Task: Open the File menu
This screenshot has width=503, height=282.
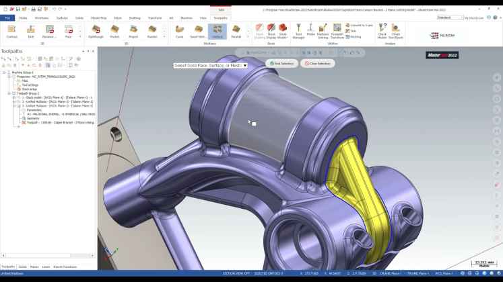Action: pyautogui.click(x=7, y=17)
